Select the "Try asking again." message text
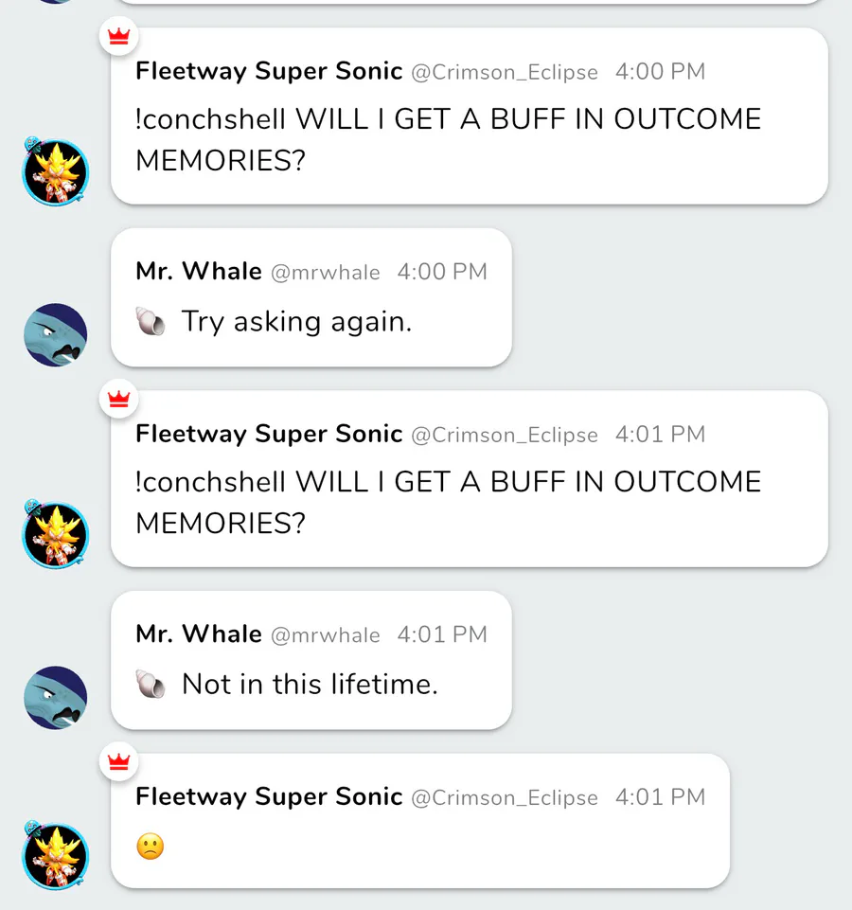 (x=296, y=322)
